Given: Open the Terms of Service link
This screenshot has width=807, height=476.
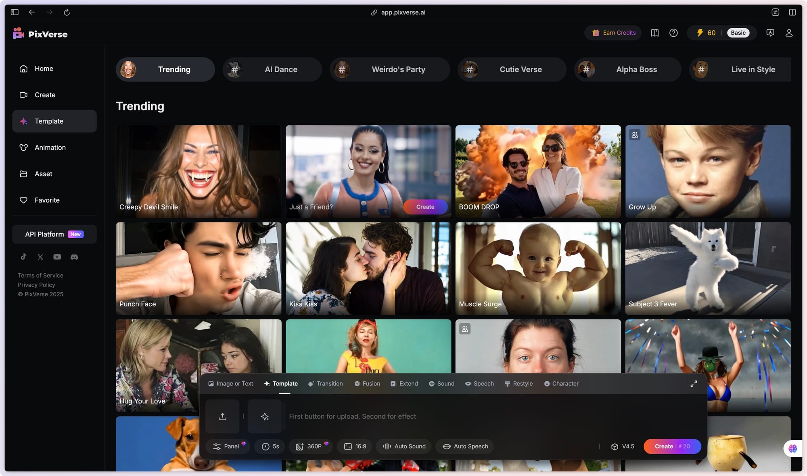Looking at the screenshot, I should pyautogui.click(x=40, y=275).
